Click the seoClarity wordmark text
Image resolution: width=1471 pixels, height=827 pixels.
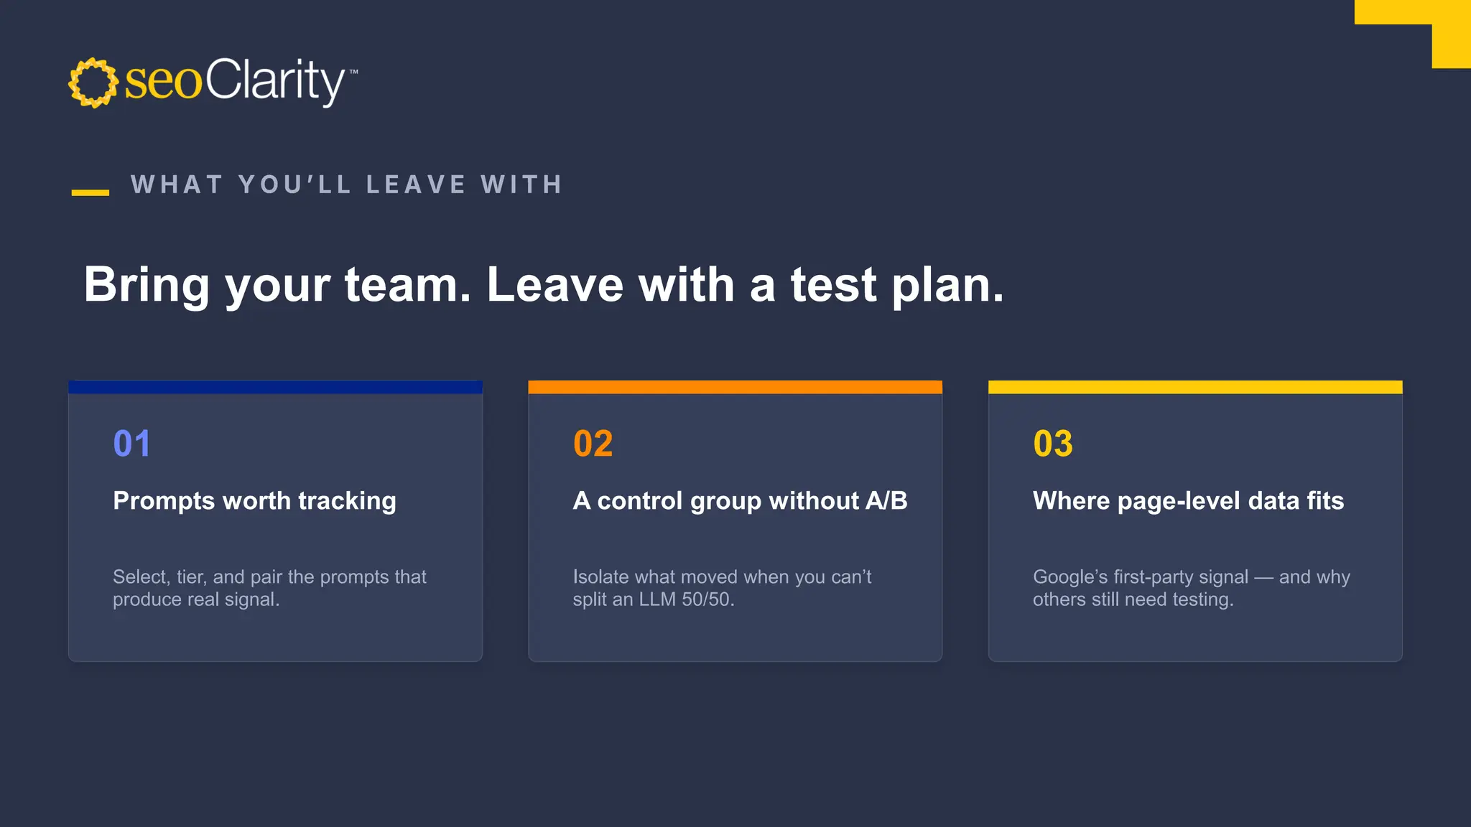tap(236, 81)
